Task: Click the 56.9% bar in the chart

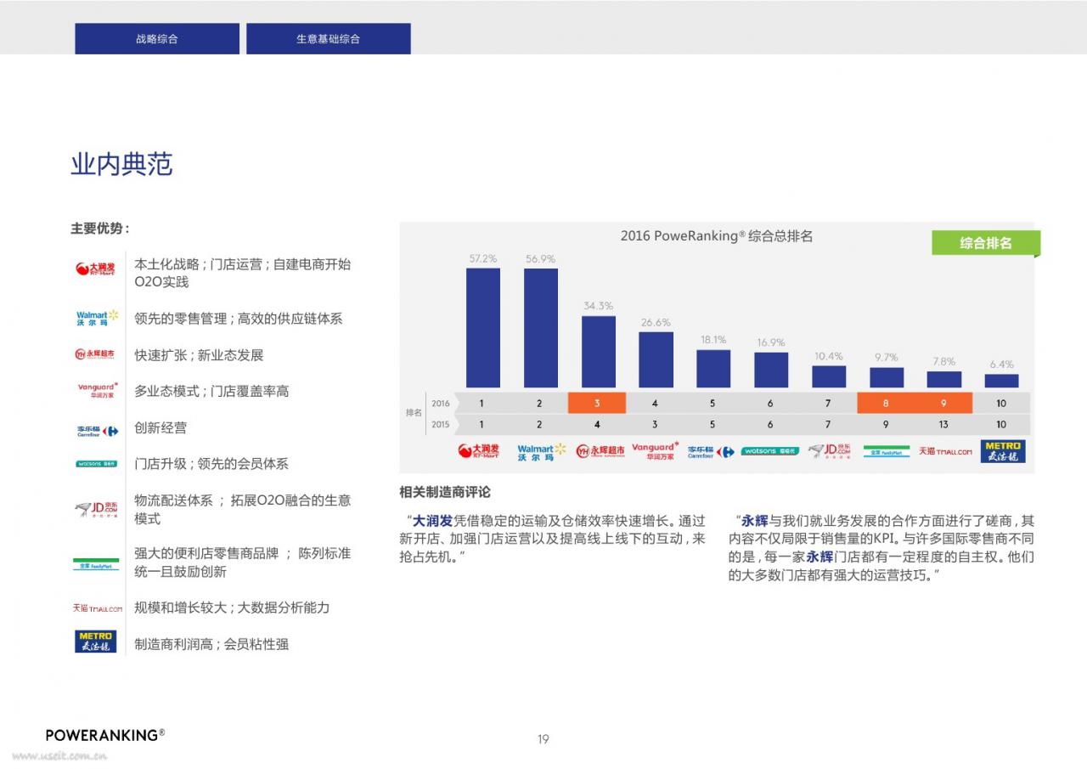Action: tap(541, 328)
